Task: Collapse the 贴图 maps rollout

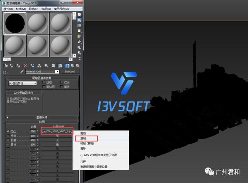Action: pyautogui.click(x=42, y=122)
